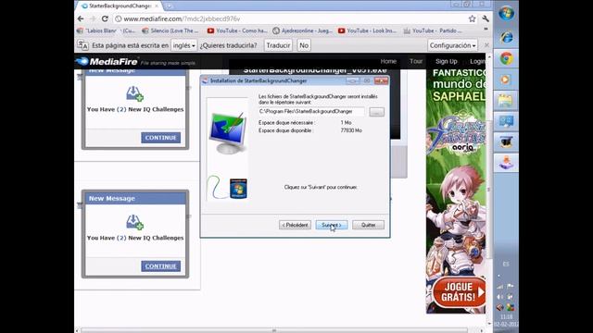Open Sign Up on MediaFire

click(447, 61)
